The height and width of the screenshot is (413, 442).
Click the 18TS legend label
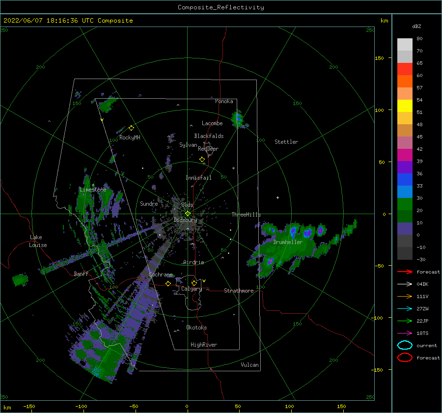click(x=422, y=333)
